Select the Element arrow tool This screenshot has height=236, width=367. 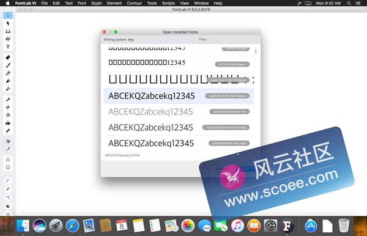click(8, 23)
